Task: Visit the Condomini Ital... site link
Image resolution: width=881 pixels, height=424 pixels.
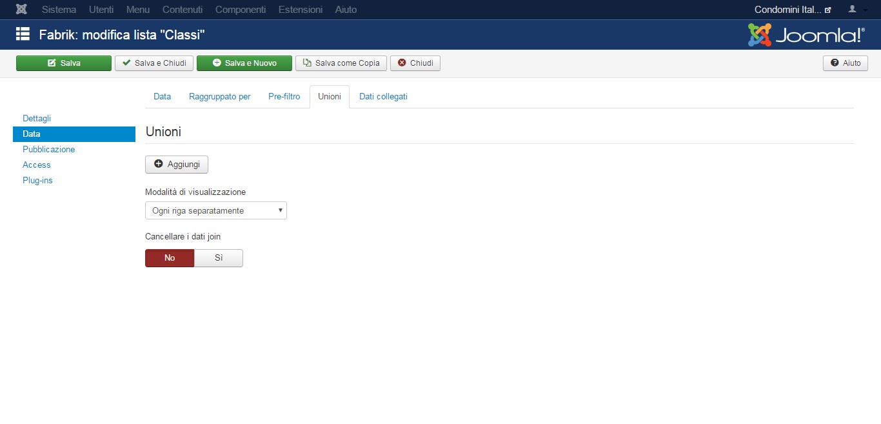Action: [x=793, y=10]
